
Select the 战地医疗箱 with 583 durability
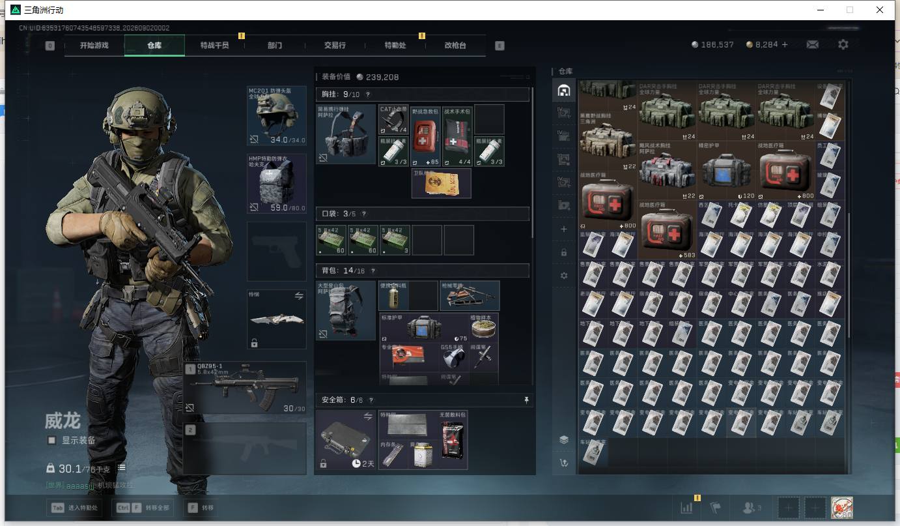[667, 229]
